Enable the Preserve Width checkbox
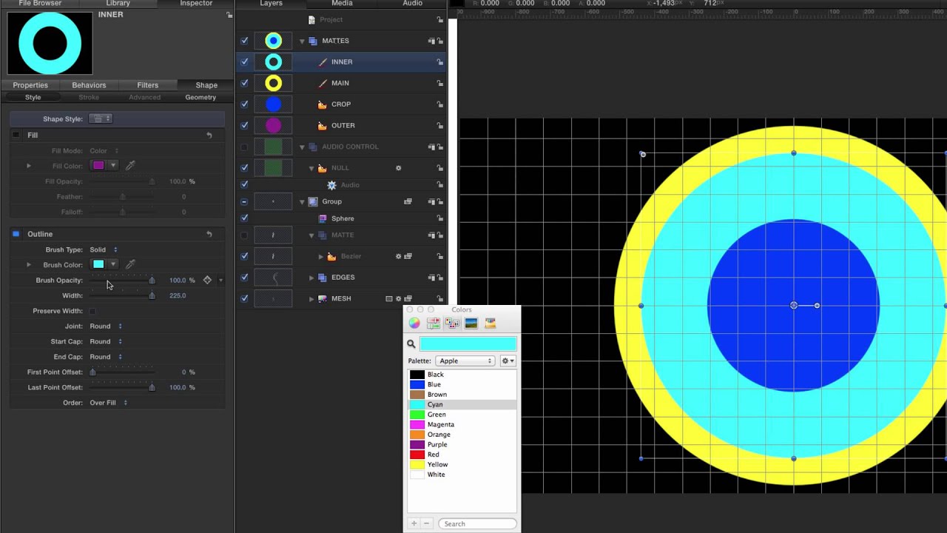The image size is (947, 533). point(92,311)
